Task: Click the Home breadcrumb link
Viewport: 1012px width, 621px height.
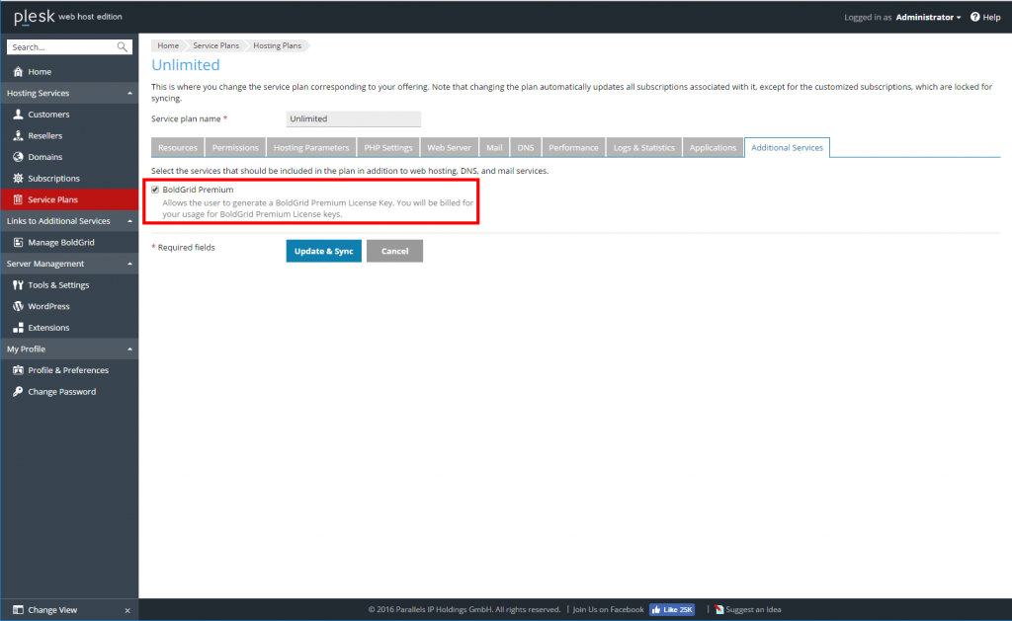Action: point(168,45)
